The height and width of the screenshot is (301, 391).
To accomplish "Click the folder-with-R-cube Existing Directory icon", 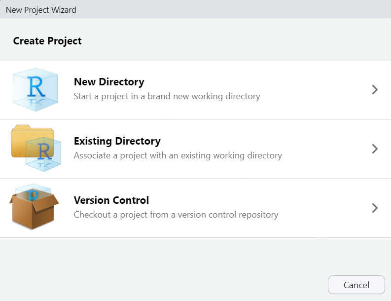I will pyautogui.click(x=36, y=149).
